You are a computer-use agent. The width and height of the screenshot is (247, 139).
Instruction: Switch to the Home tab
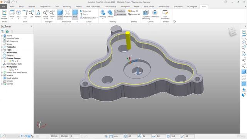(x=12, y=7)
